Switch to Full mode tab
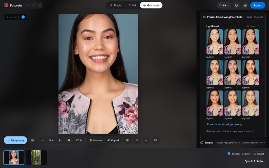This screenshot has width=269, height=168. tap(132, 5)
